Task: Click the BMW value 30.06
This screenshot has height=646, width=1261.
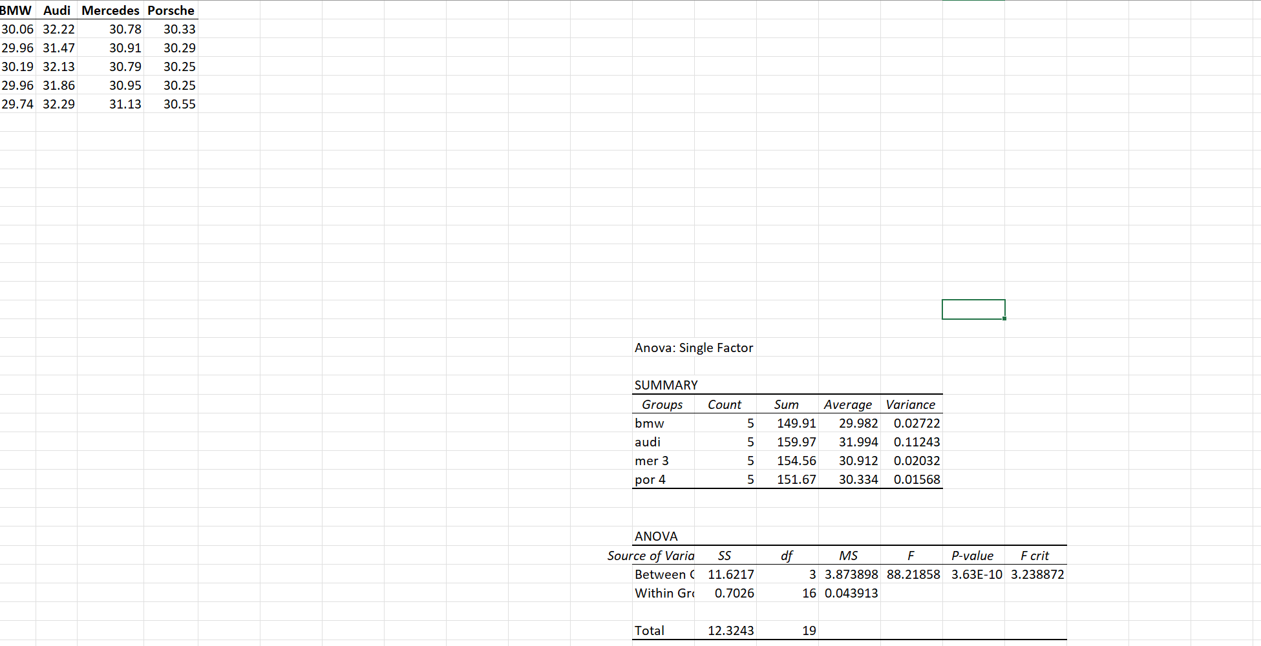Action: pyautogui.click(x=17, y=29)
